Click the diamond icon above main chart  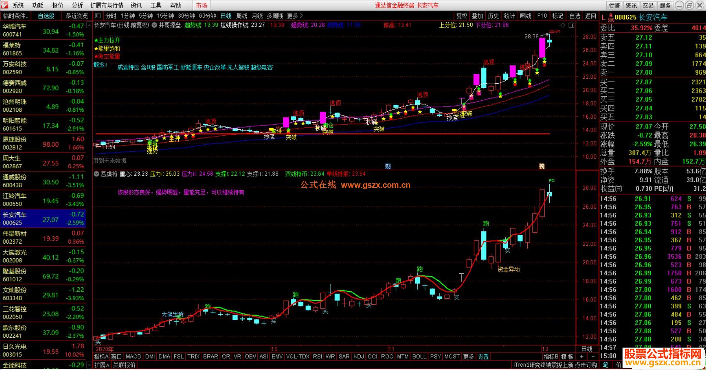[563, 25]
